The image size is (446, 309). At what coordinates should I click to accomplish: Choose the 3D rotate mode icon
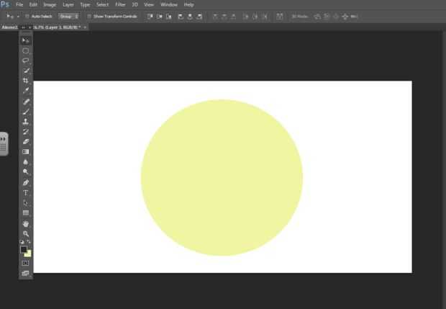pos(317,17)
